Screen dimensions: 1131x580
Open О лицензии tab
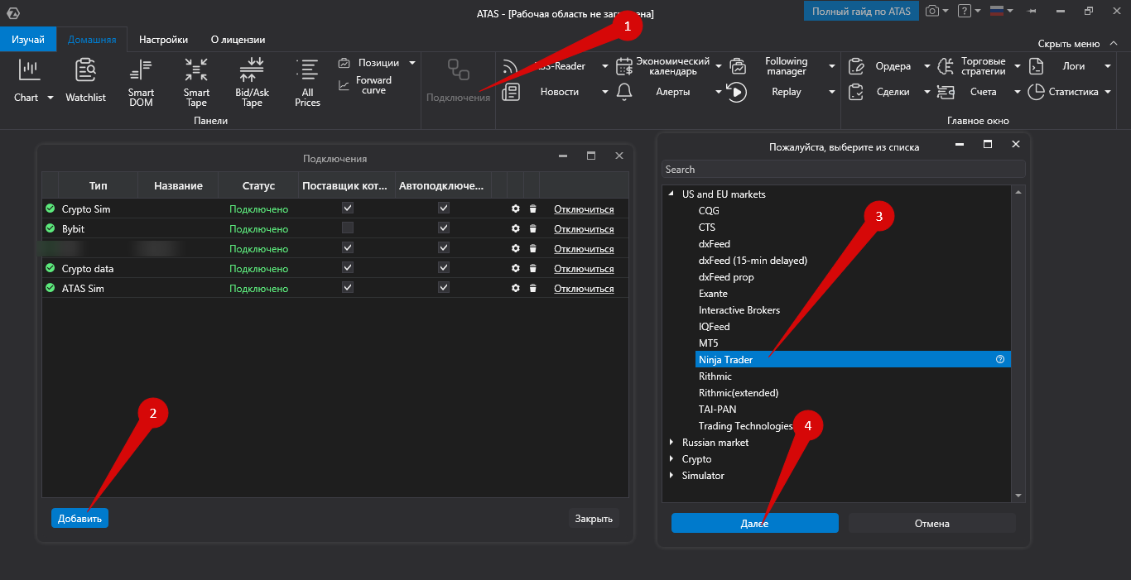tap(238, 40)
